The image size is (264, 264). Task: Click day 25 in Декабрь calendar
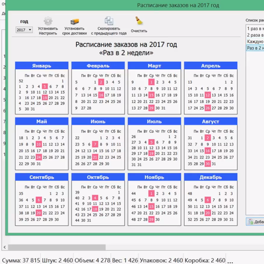196,219
